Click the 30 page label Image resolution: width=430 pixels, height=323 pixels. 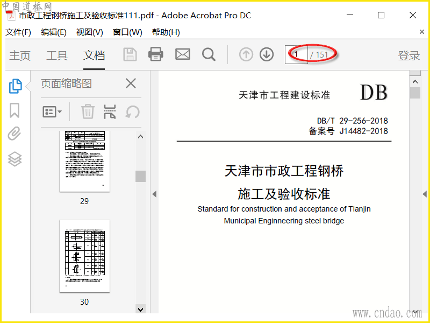84,302
